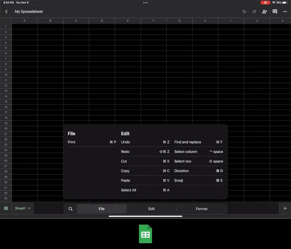
Task: Open the comments icon in top bar
Action: (275, 12)
